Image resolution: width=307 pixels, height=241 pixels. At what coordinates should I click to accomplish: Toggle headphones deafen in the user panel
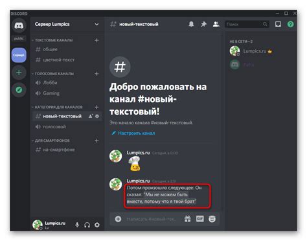point(87,225)
